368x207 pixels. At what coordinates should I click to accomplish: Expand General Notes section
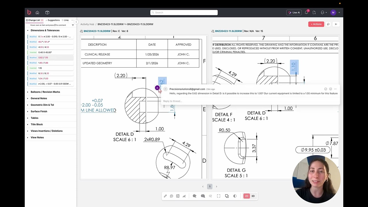(28, 98)
